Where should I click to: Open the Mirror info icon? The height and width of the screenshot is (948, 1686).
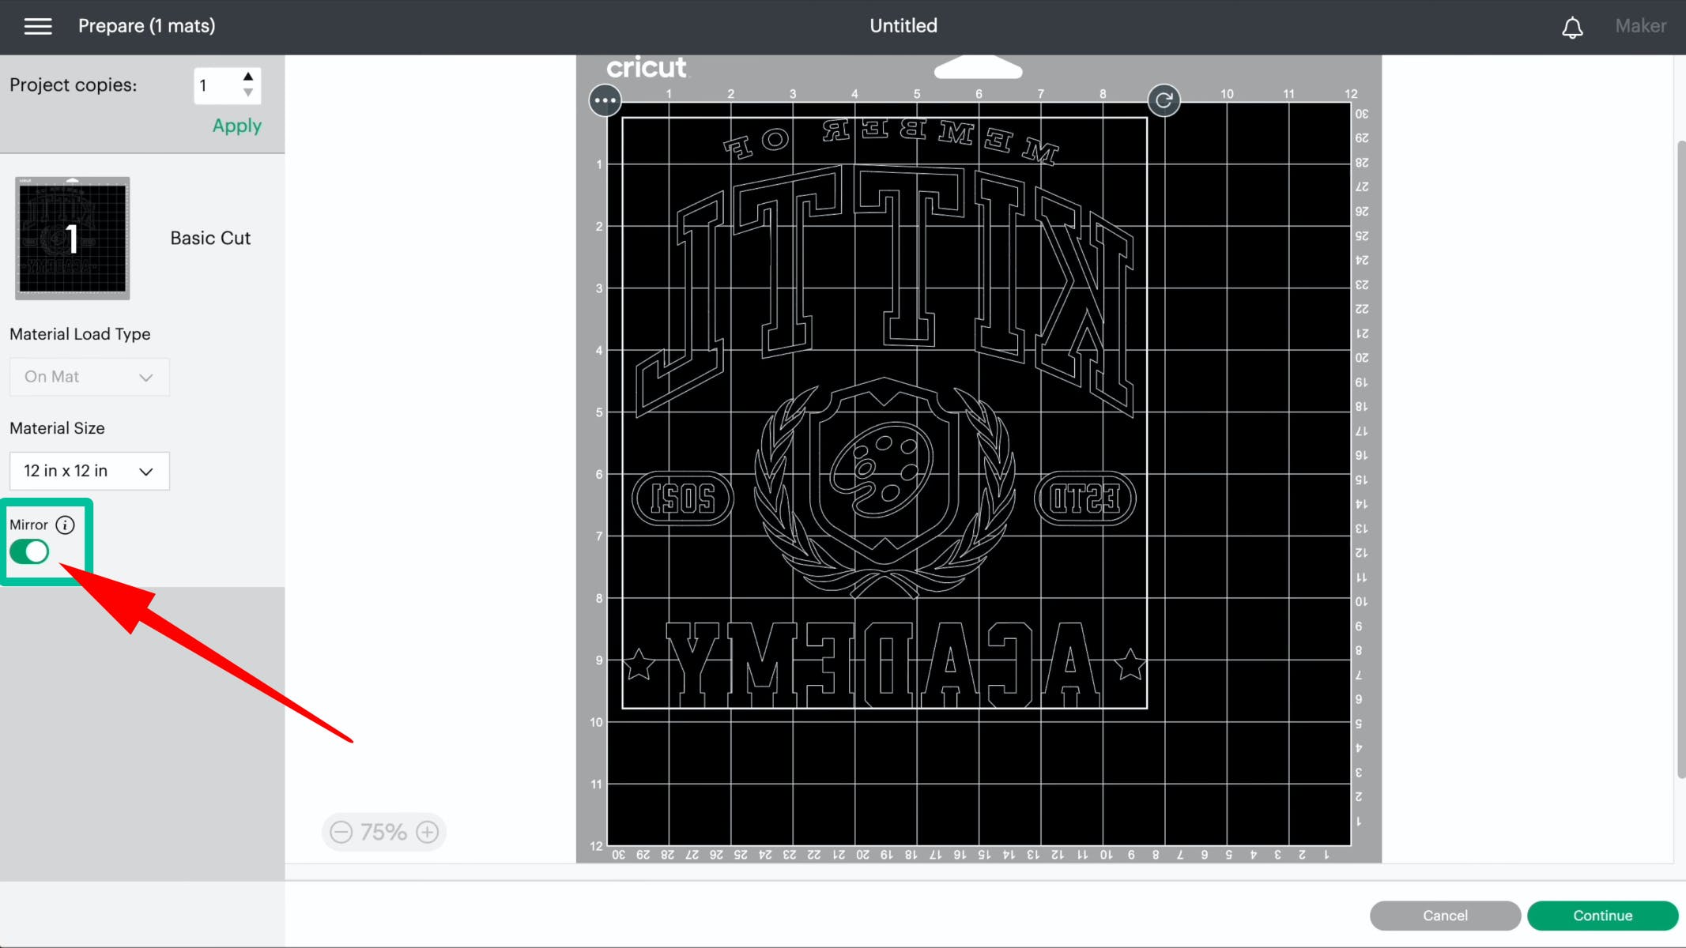(66, 525)
